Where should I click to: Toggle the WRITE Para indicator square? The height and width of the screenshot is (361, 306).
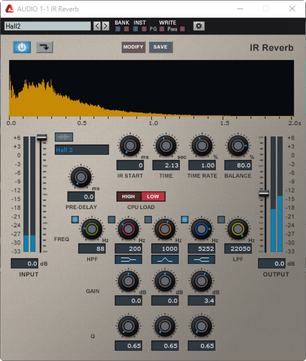click(182, 29)
